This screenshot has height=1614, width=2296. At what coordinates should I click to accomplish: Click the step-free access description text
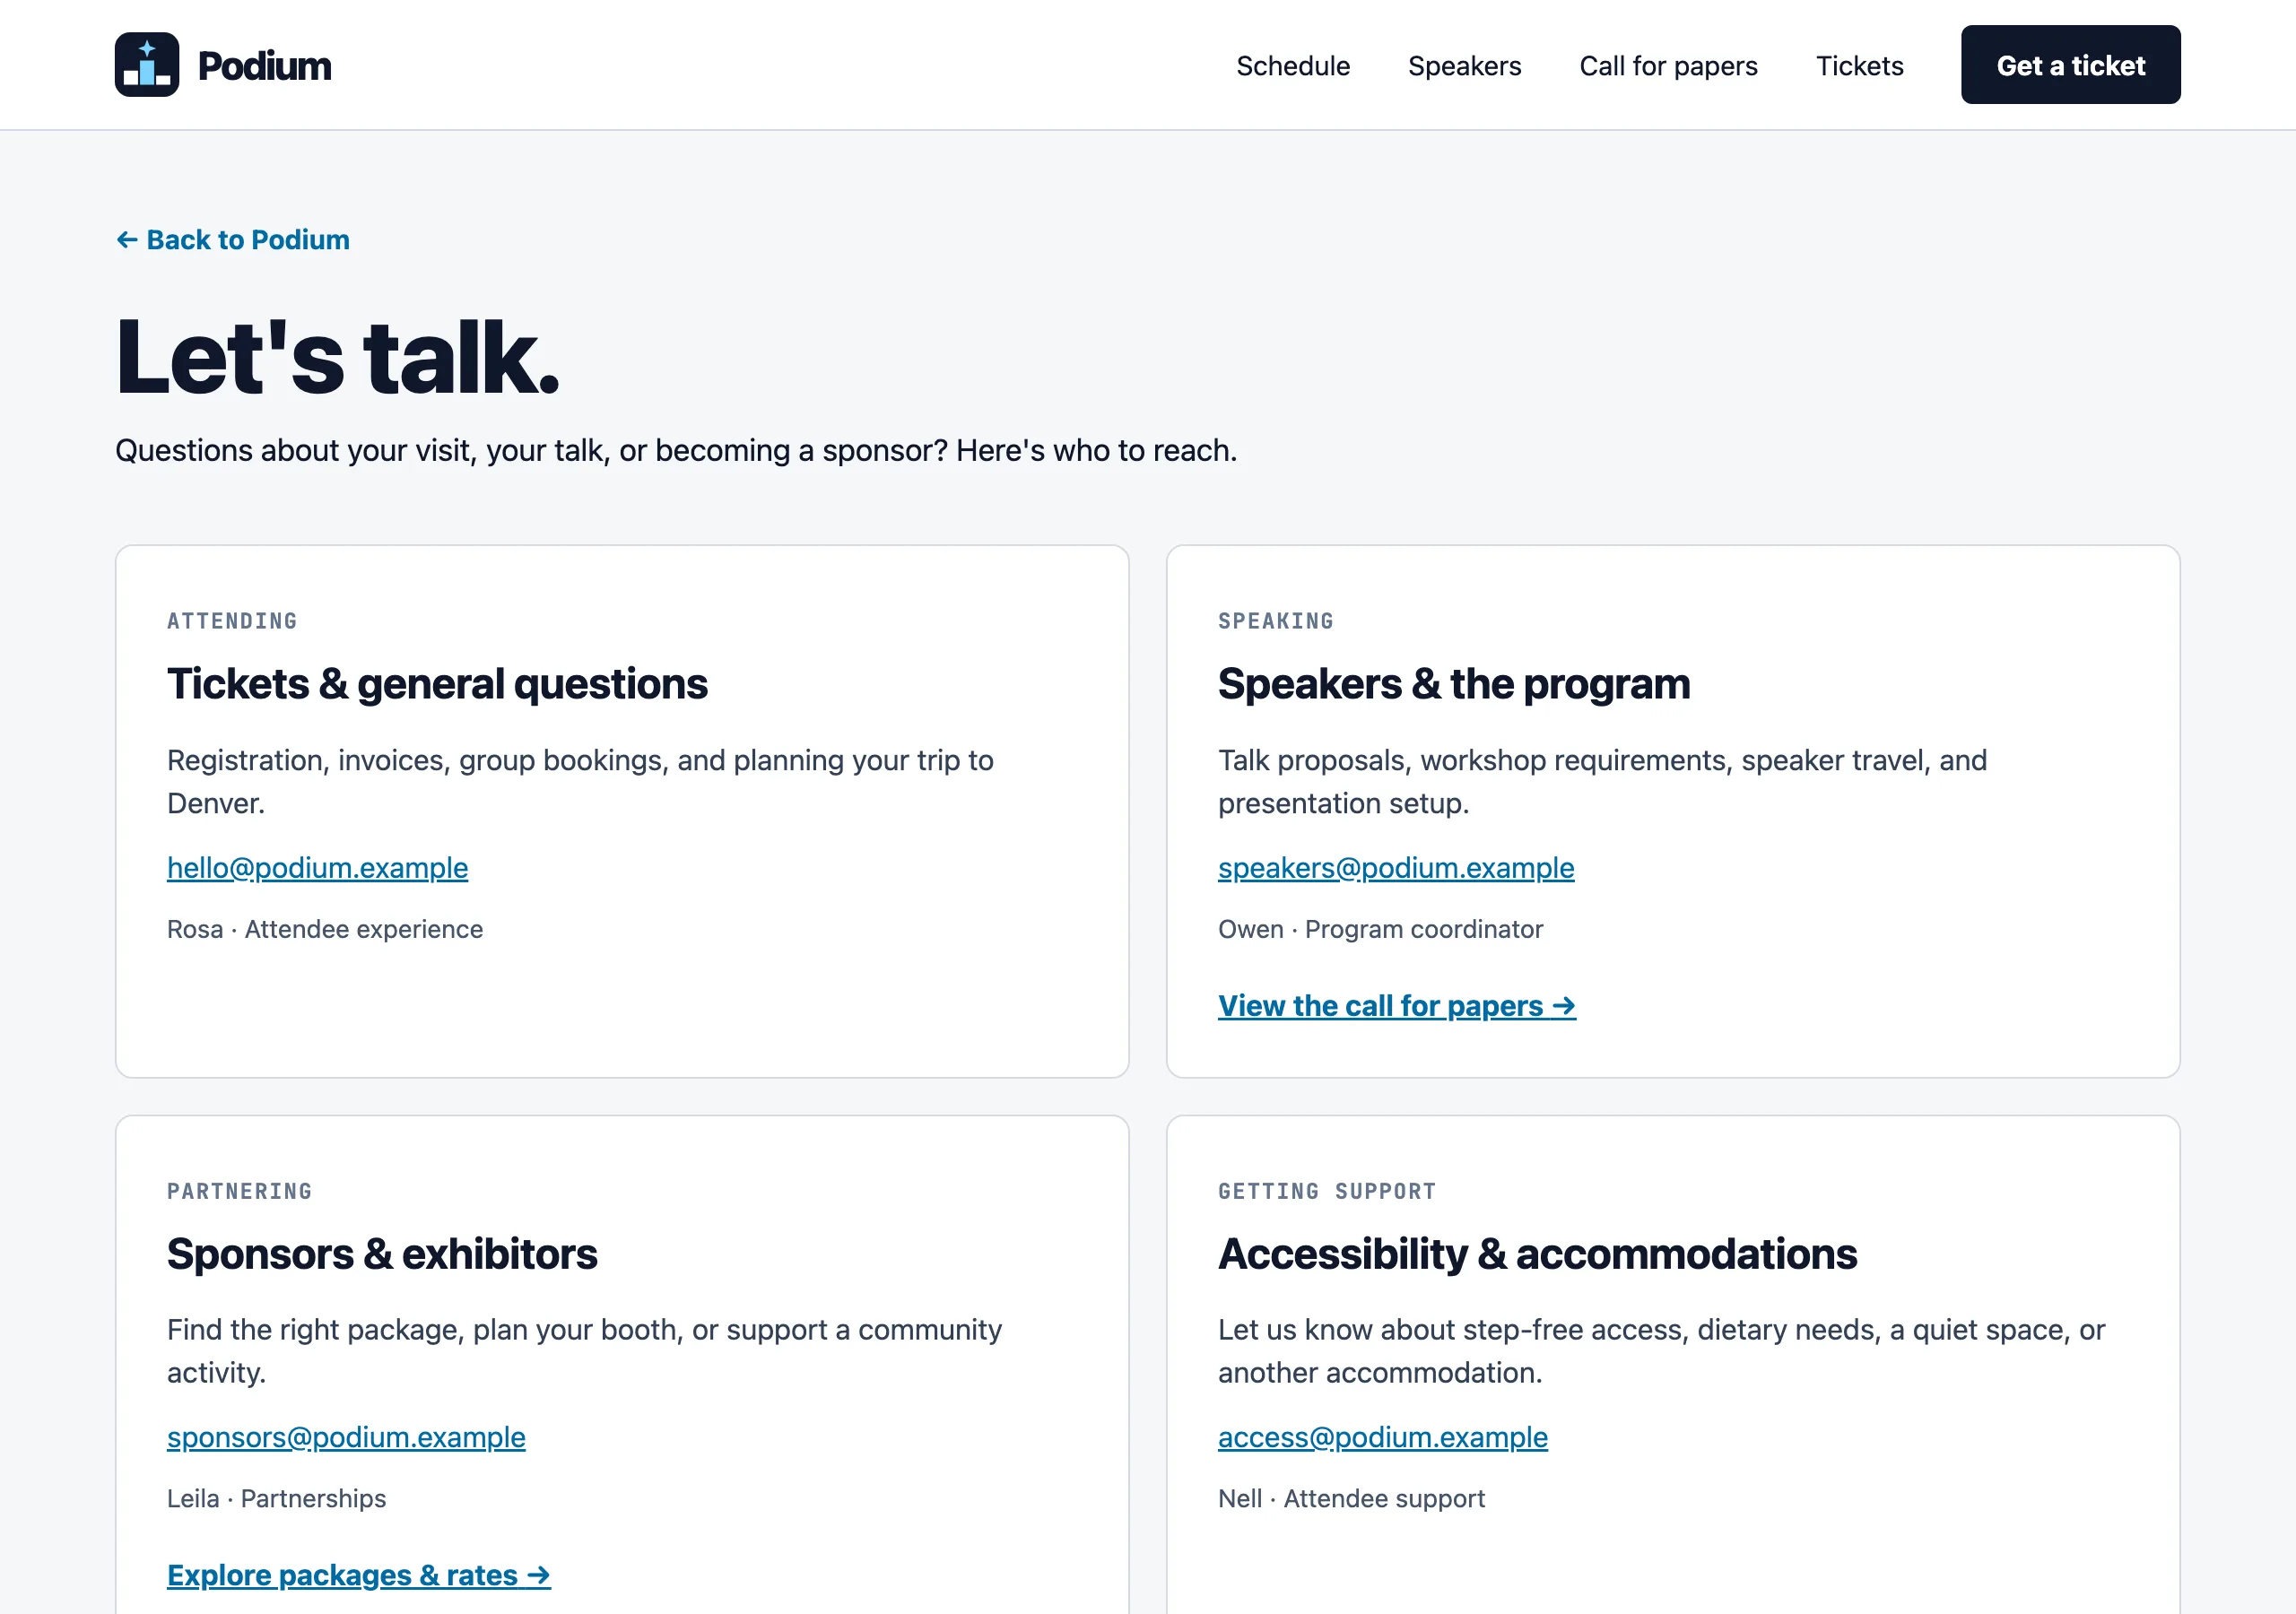click(x=1661, y=1351)
